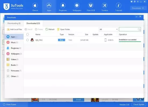The image size is (148, 107).
Task: Select Others category in sidebar
Action: coord(14,76)
